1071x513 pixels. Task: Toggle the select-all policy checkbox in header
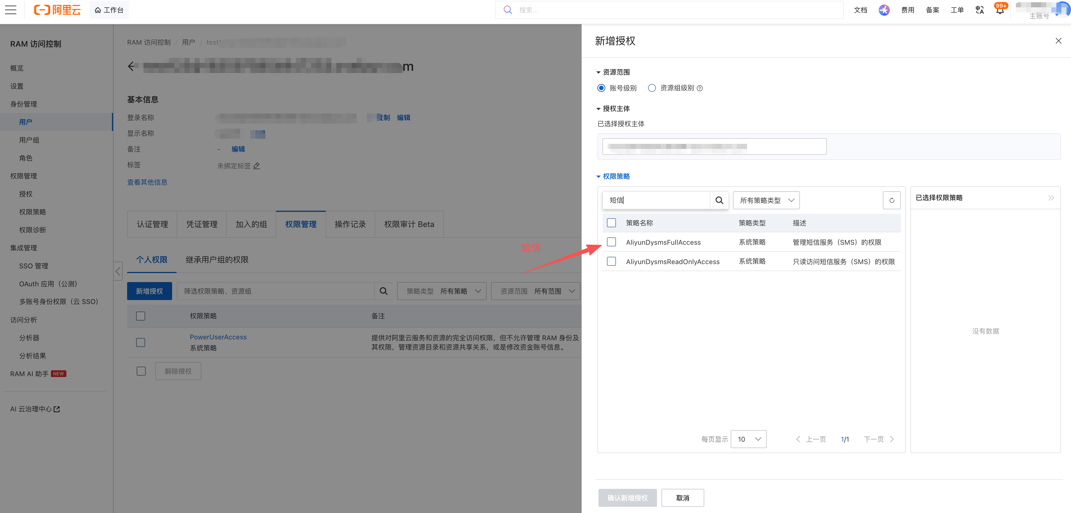611,223
